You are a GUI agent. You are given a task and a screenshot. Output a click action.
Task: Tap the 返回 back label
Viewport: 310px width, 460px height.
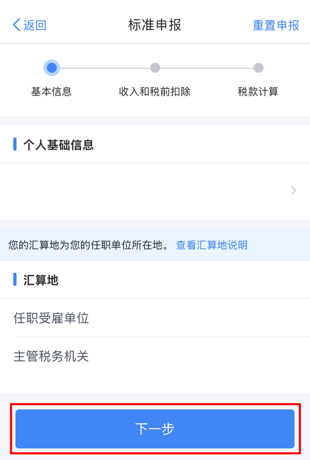[35, 26]
